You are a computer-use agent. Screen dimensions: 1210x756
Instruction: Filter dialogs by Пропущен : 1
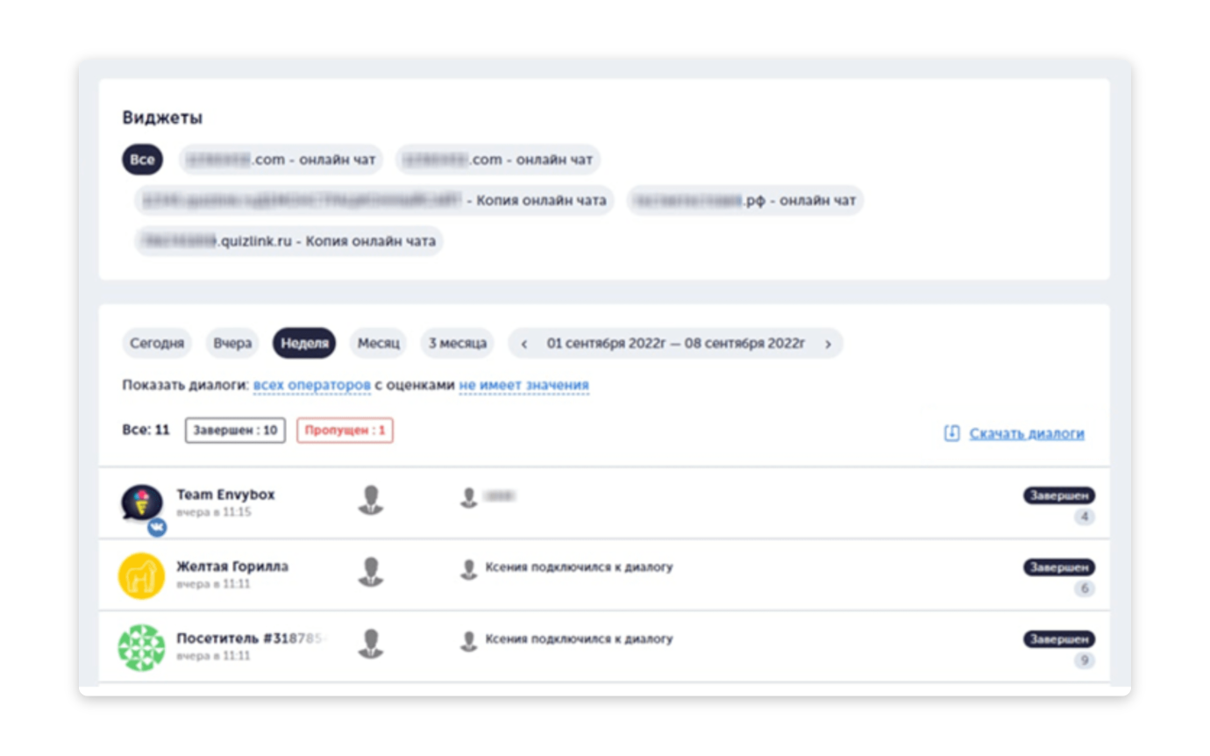click(345, 431)
